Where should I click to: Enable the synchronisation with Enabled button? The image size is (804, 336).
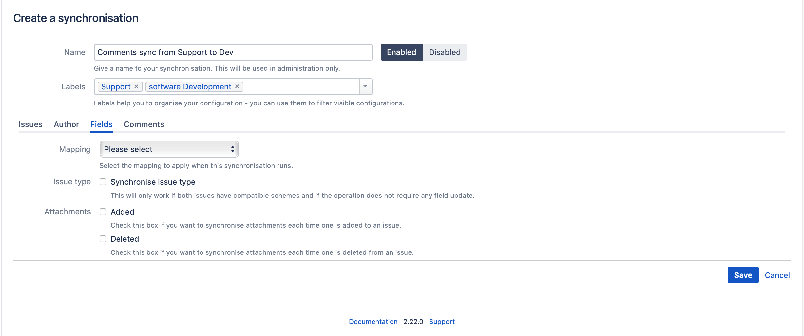click(401, 52)
